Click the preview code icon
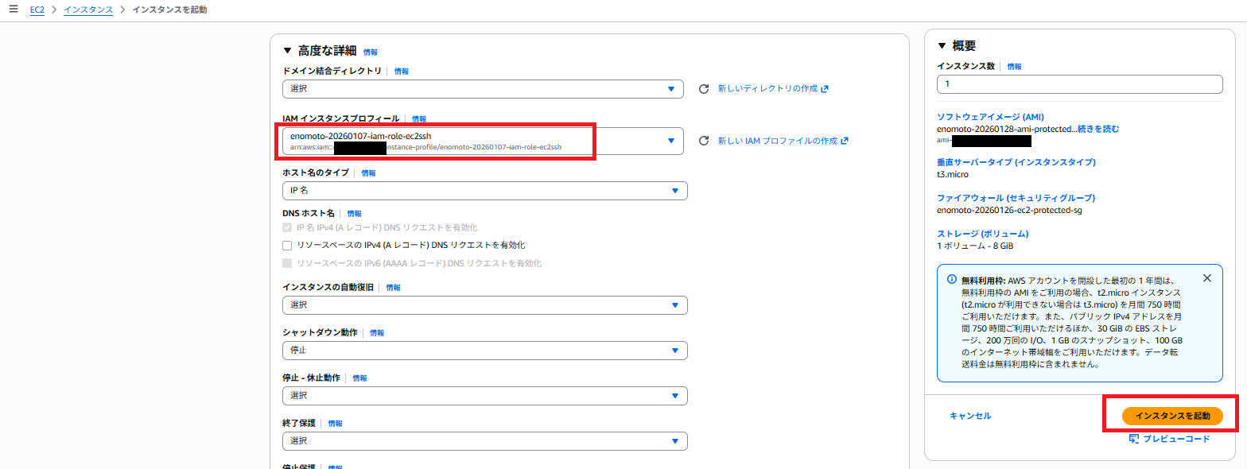The width and height of the screenshot is (1247, 469). pos(1134,439)
